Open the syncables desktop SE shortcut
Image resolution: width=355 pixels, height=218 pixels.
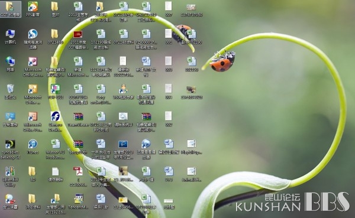[x=10, y=144]
